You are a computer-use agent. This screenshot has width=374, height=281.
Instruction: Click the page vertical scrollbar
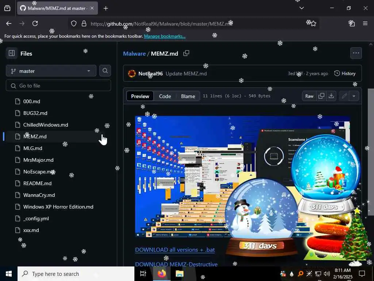pyautogui.click(x=371, y=153)
